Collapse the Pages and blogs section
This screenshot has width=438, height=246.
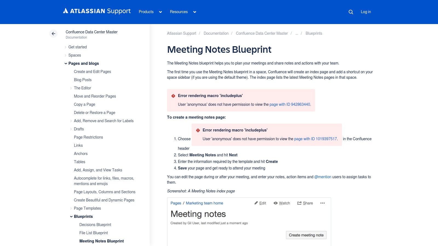(66, 63)
